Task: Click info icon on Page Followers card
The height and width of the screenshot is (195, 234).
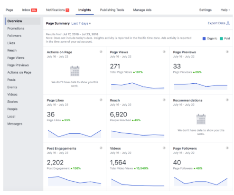Action: (x=227, y=148)
